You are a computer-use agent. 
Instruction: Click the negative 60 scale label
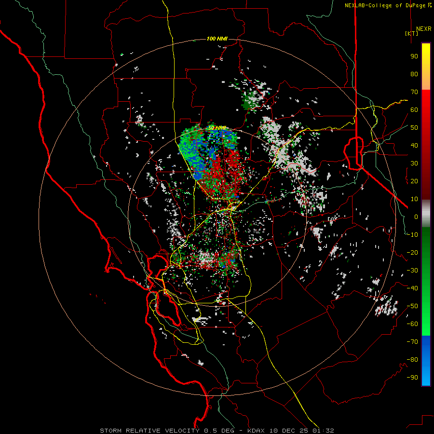[412, 324]
